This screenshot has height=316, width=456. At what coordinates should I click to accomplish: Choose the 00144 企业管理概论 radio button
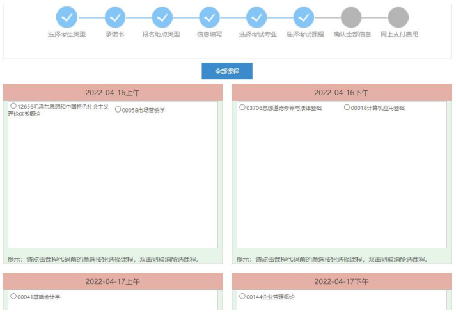(x=242, y=296)
